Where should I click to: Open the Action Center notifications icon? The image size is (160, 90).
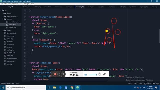click(x=156, y=88)
